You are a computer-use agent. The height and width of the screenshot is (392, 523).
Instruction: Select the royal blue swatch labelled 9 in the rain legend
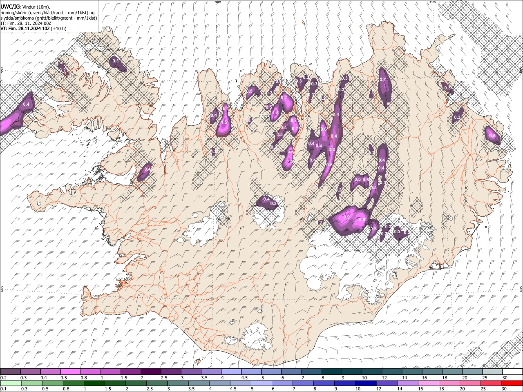[x=344, y=383]
